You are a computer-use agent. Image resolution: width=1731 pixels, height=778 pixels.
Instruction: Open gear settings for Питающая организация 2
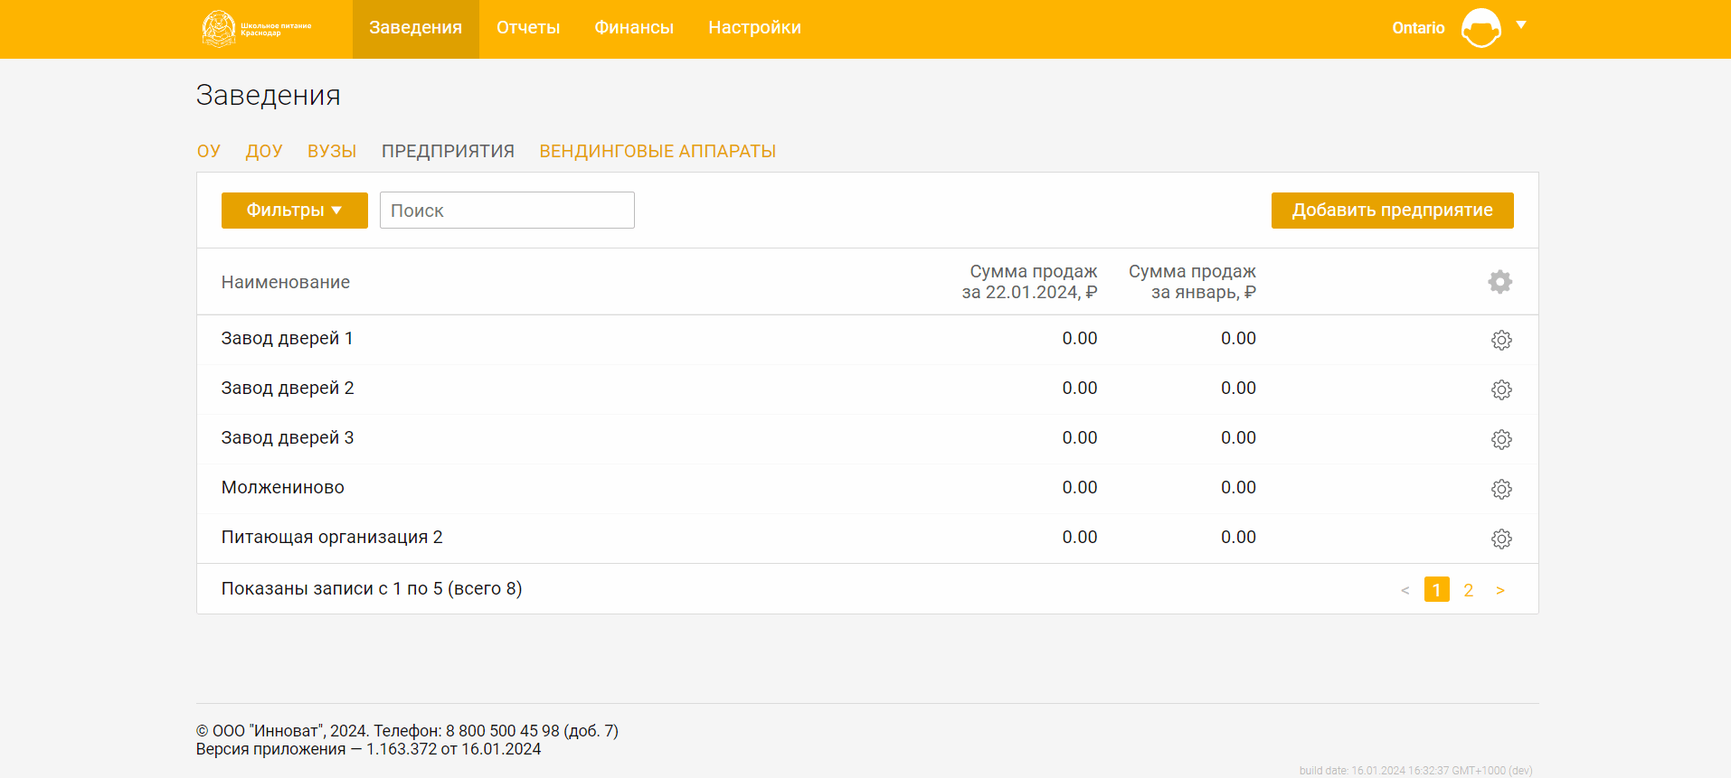1500,539
